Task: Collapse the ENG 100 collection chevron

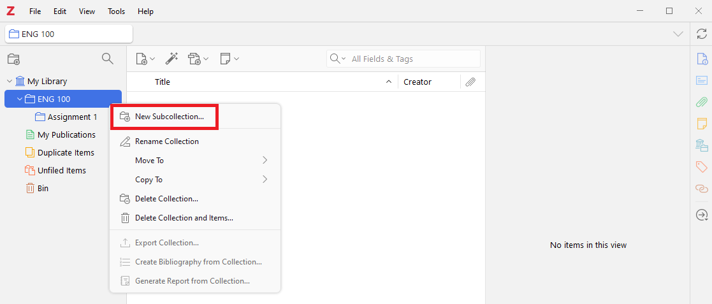Action: pyautogui.click(x=20, y=99)
